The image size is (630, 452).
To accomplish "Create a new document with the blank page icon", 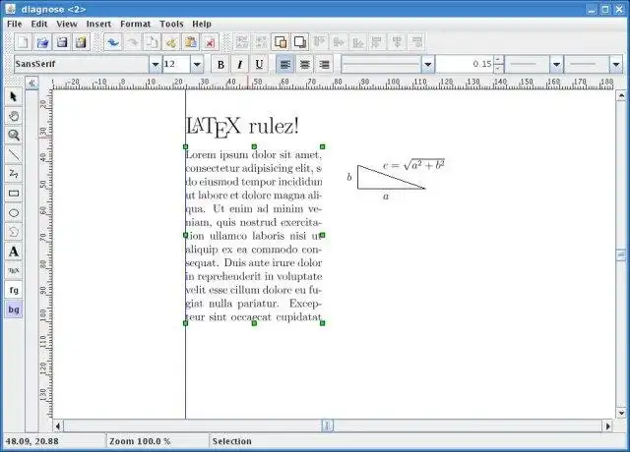I will [x=23, y=41].
